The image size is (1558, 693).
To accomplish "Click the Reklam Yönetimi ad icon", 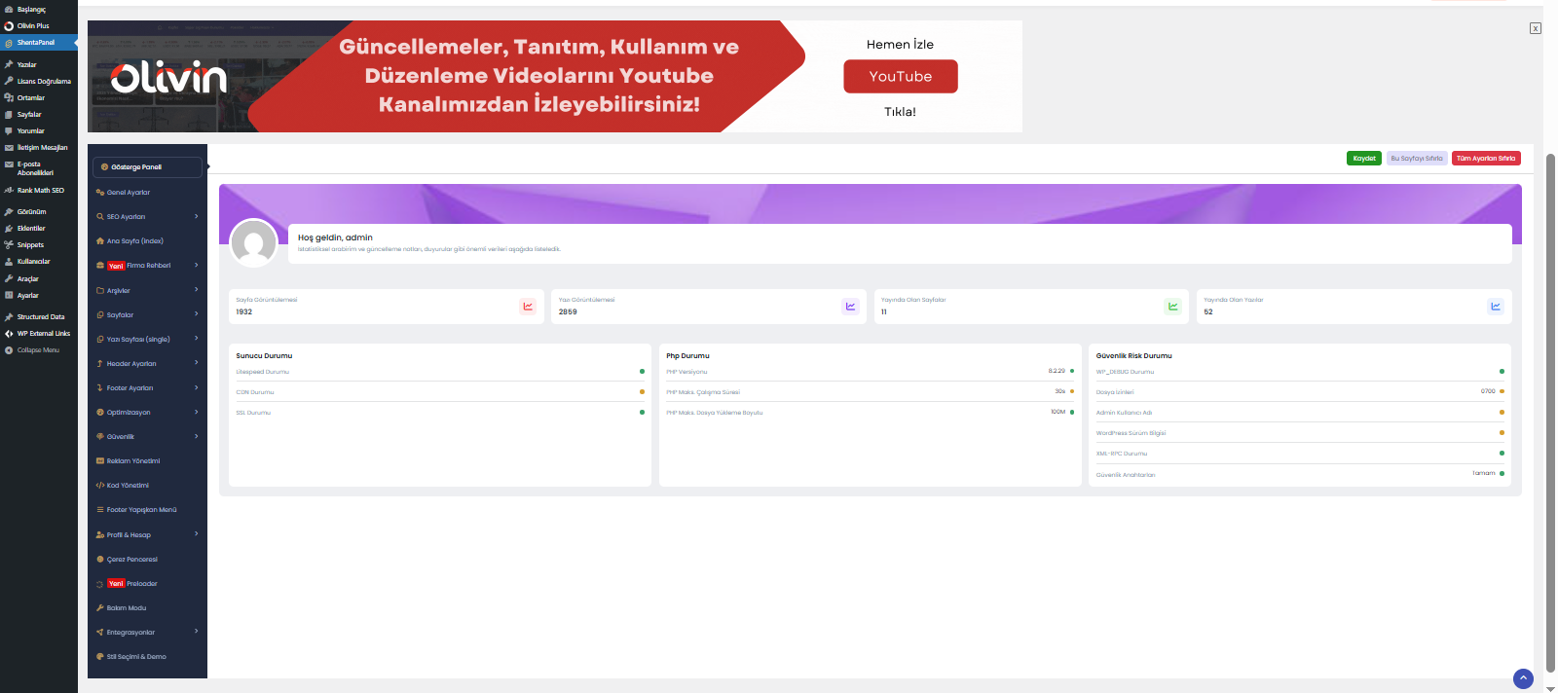I will [x=100, y=461].
